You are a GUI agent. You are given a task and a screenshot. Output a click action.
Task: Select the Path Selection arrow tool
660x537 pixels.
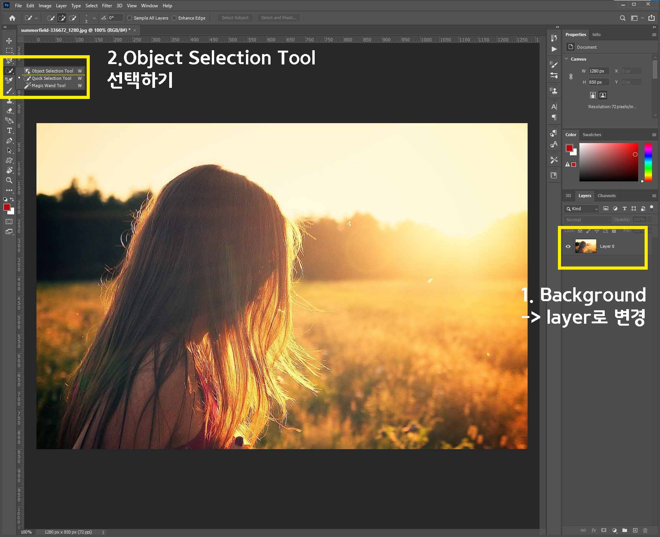coord(9,150)
